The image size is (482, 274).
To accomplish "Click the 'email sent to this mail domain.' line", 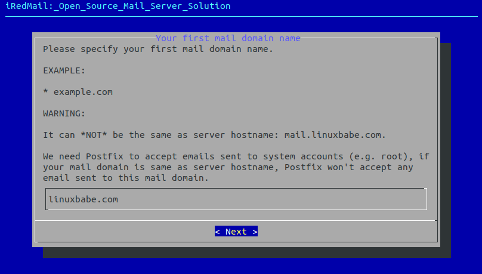I will coord(125,178).
